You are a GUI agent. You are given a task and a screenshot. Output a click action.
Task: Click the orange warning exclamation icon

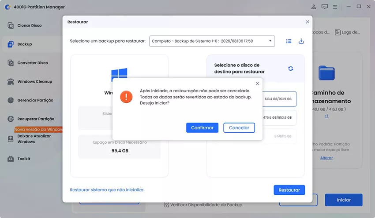[x=126, y=97]
